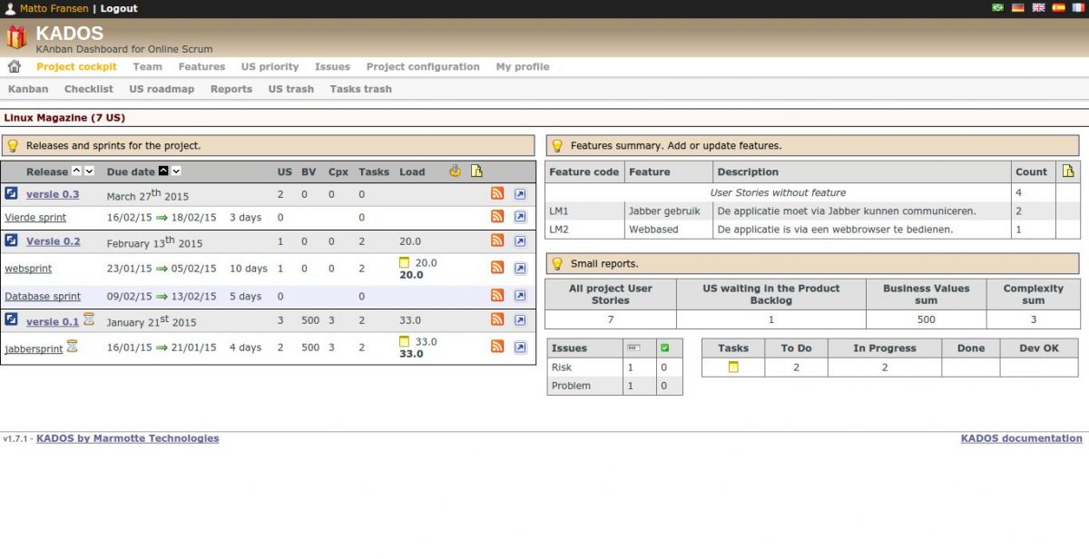The image size is (1089, 559).
Task: Click the open arrow icon for websprint row
Action: 520,268
